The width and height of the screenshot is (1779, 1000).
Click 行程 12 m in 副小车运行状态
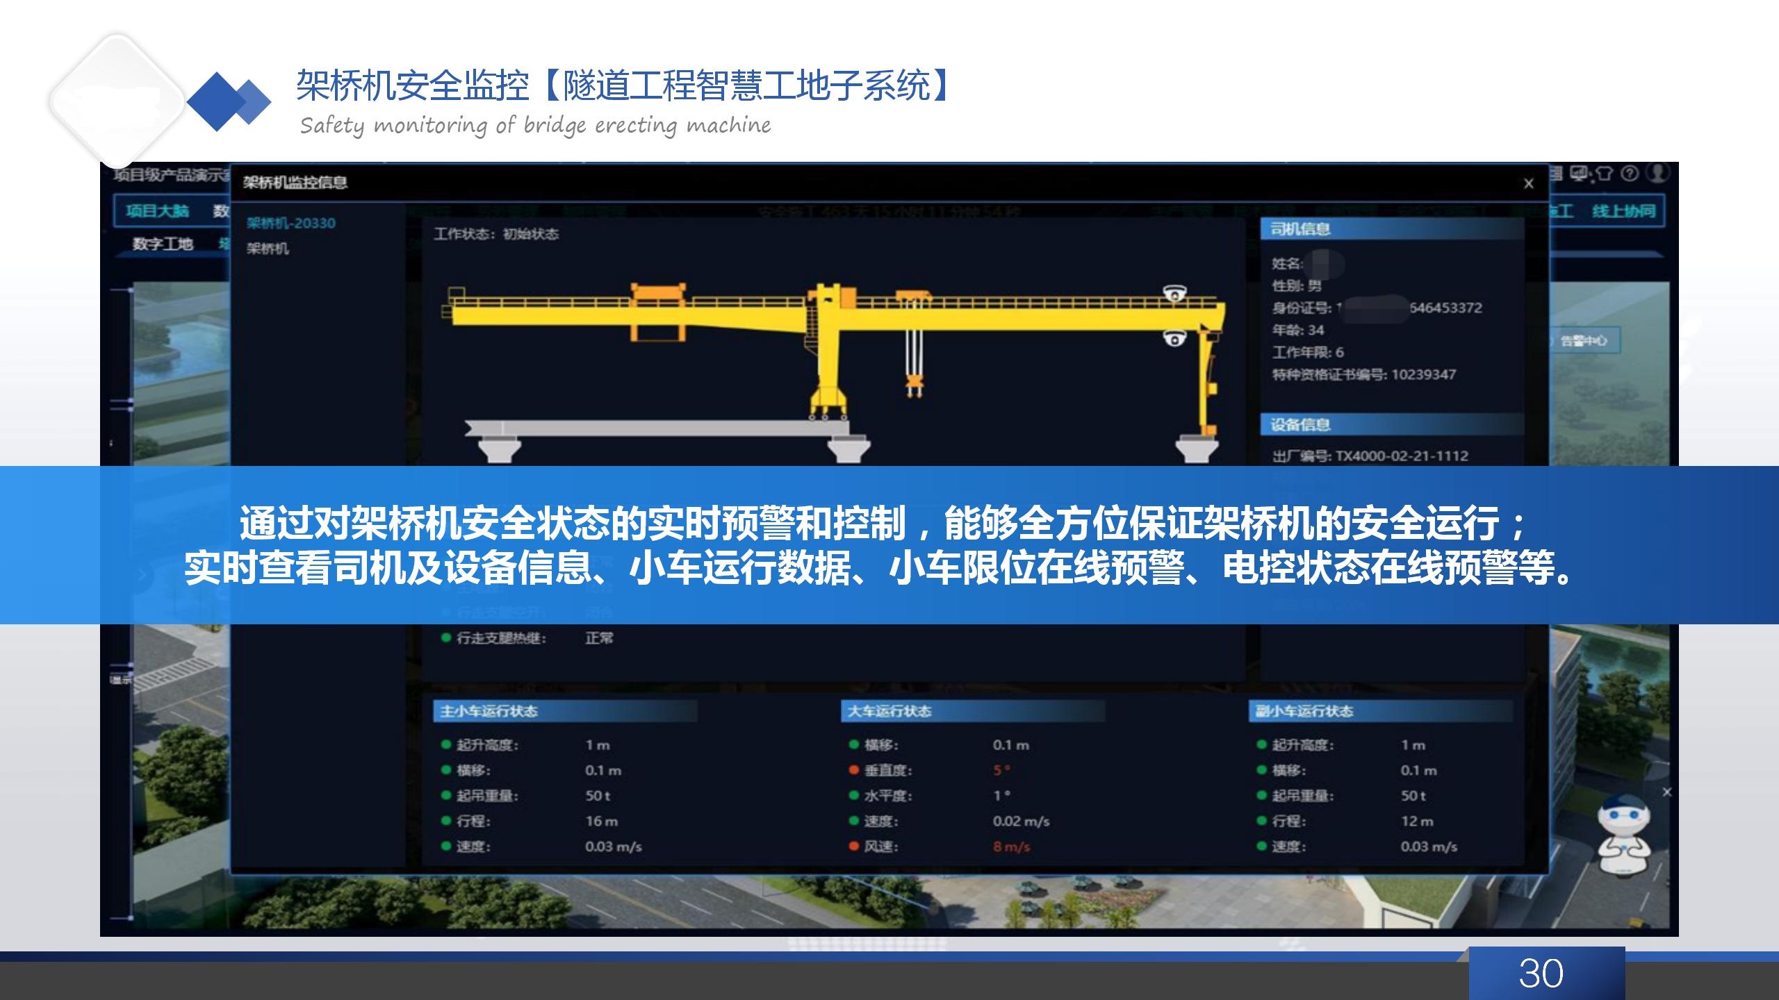pos(1345,821)
